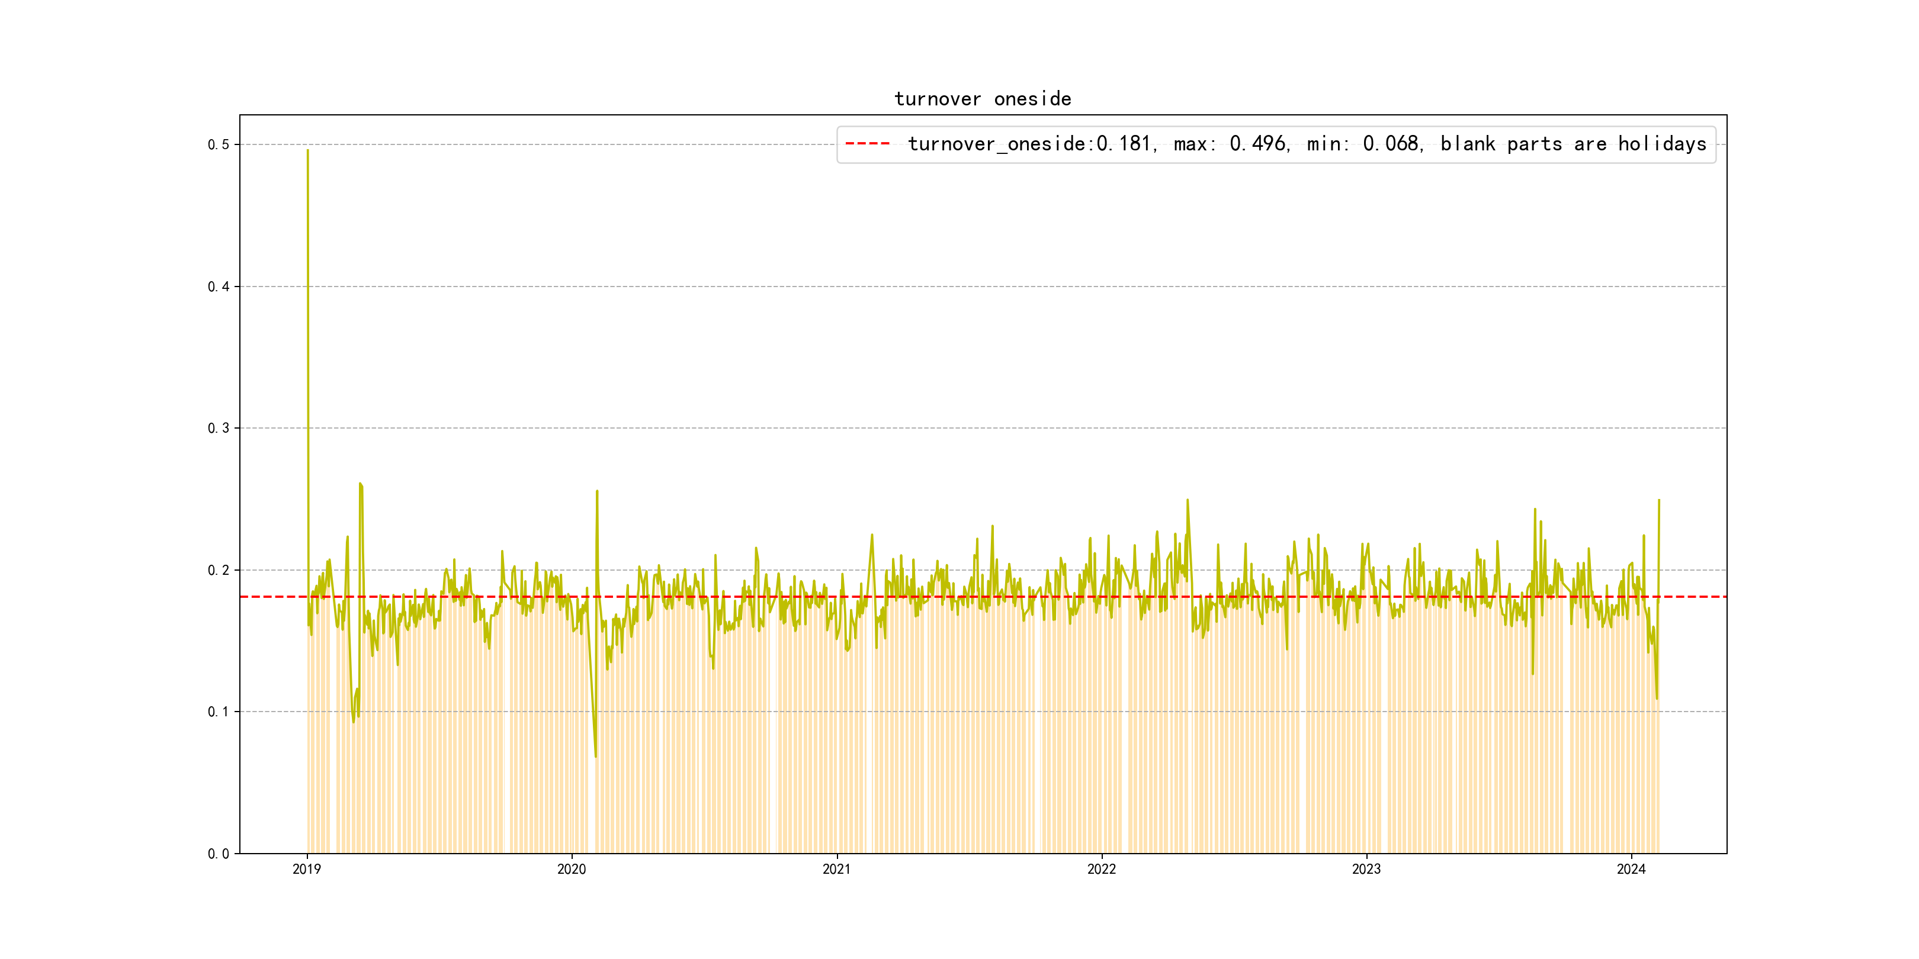Click the 0.5 y-axis tick label
Image resolution: width=1919 pixels, height=959 pixels.
[219, 144]
